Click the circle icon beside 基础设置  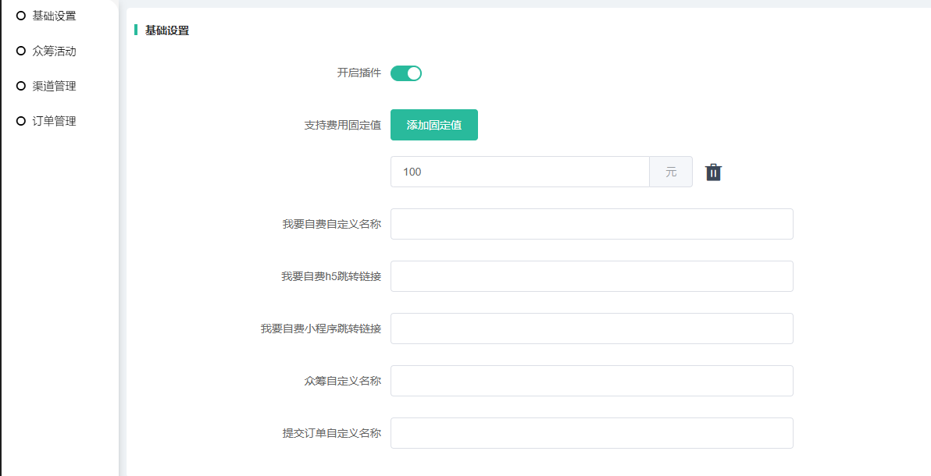(x=21, y=16)
